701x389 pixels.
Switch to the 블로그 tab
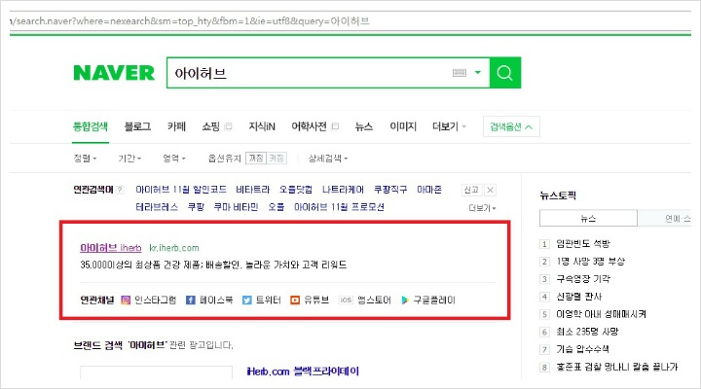[137, 126]
